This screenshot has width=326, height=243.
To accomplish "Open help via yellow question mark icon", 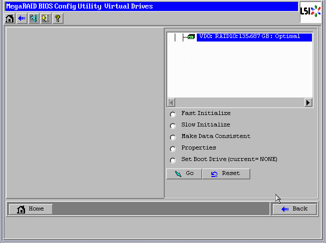I will [58, 18].
